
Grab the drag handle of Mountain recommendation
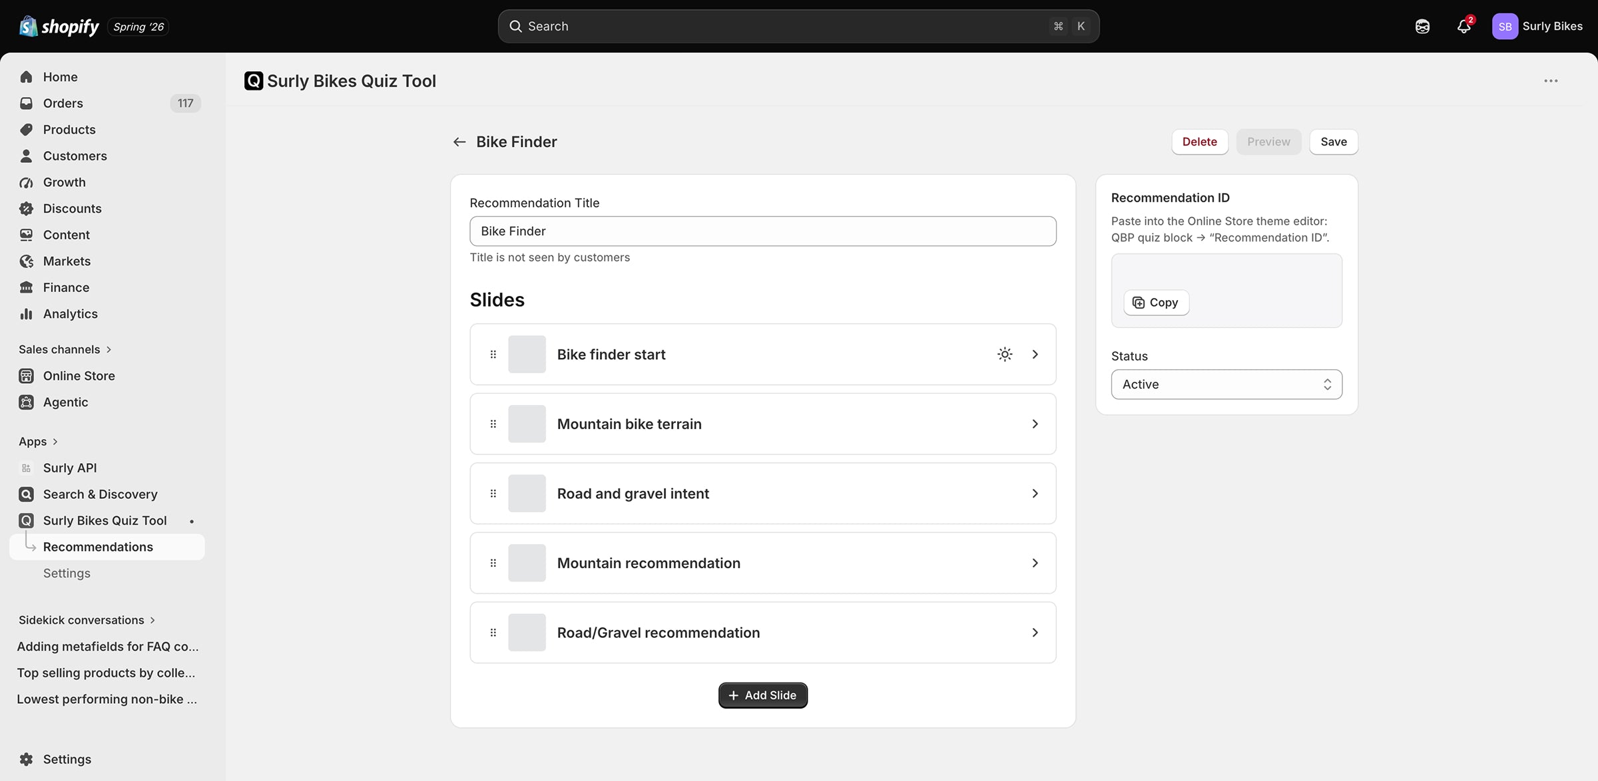pos(493,563)
